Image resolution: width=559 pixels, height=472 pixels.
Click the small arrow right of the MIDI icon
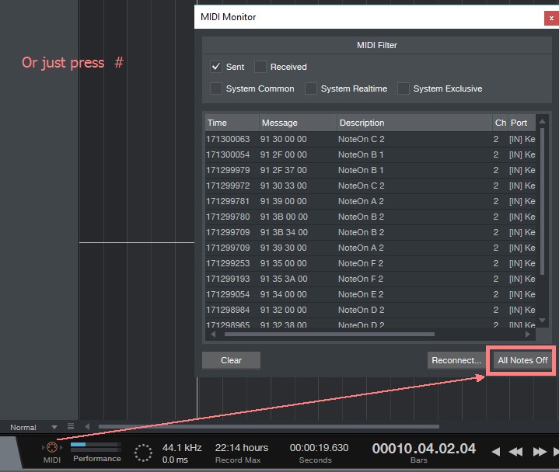(61, 447)
